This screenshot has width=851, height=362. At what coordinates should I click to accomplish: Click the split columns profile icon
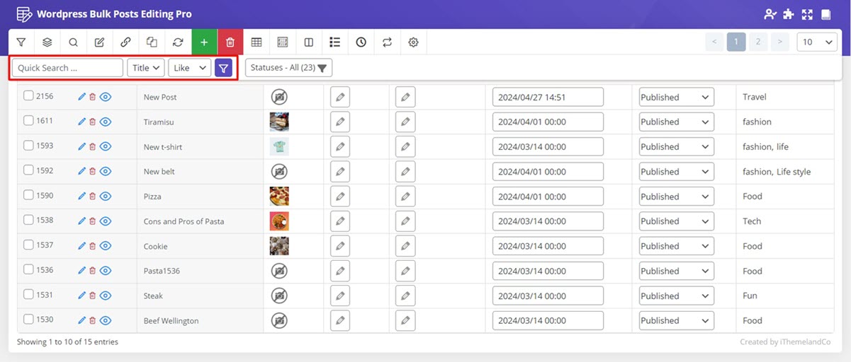(x=309, y=42)
